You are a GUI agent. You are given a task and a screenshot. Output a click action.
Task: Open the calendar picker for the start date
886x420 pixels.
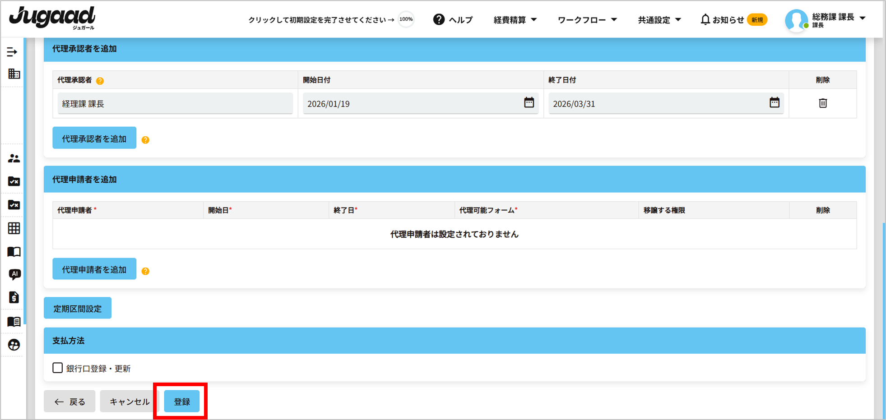(x=529, y=103)
